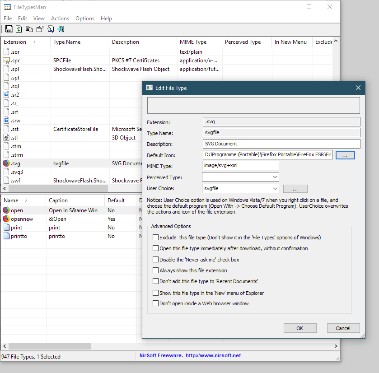Select the opennew action Firefox icon

(6, 219)
